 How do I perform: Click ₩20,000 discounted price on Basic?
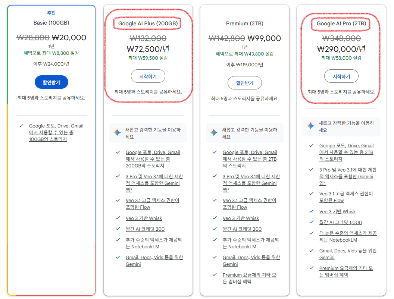tap(69, 38)
